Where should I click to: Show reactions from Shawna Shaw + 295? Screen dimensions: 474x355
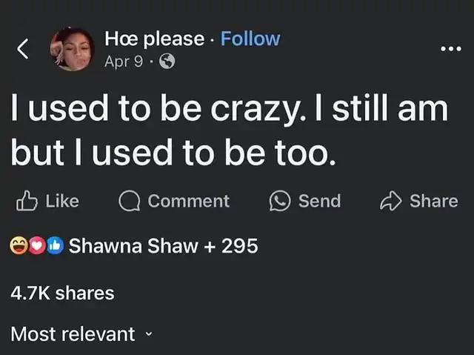pyautogui.click(x=163, y=246)
